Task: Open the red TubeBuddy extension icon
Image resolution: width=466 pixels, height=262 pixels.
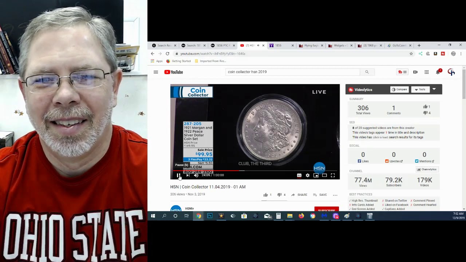Action: pyautogui.click(x=443, y=53)
